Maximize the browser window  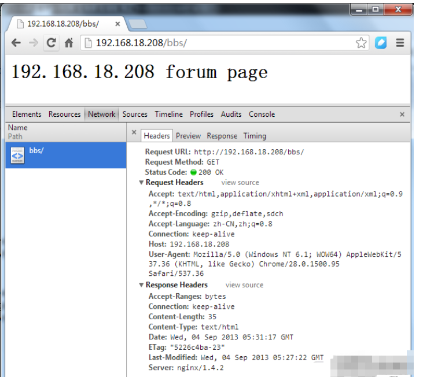point(376,10)
